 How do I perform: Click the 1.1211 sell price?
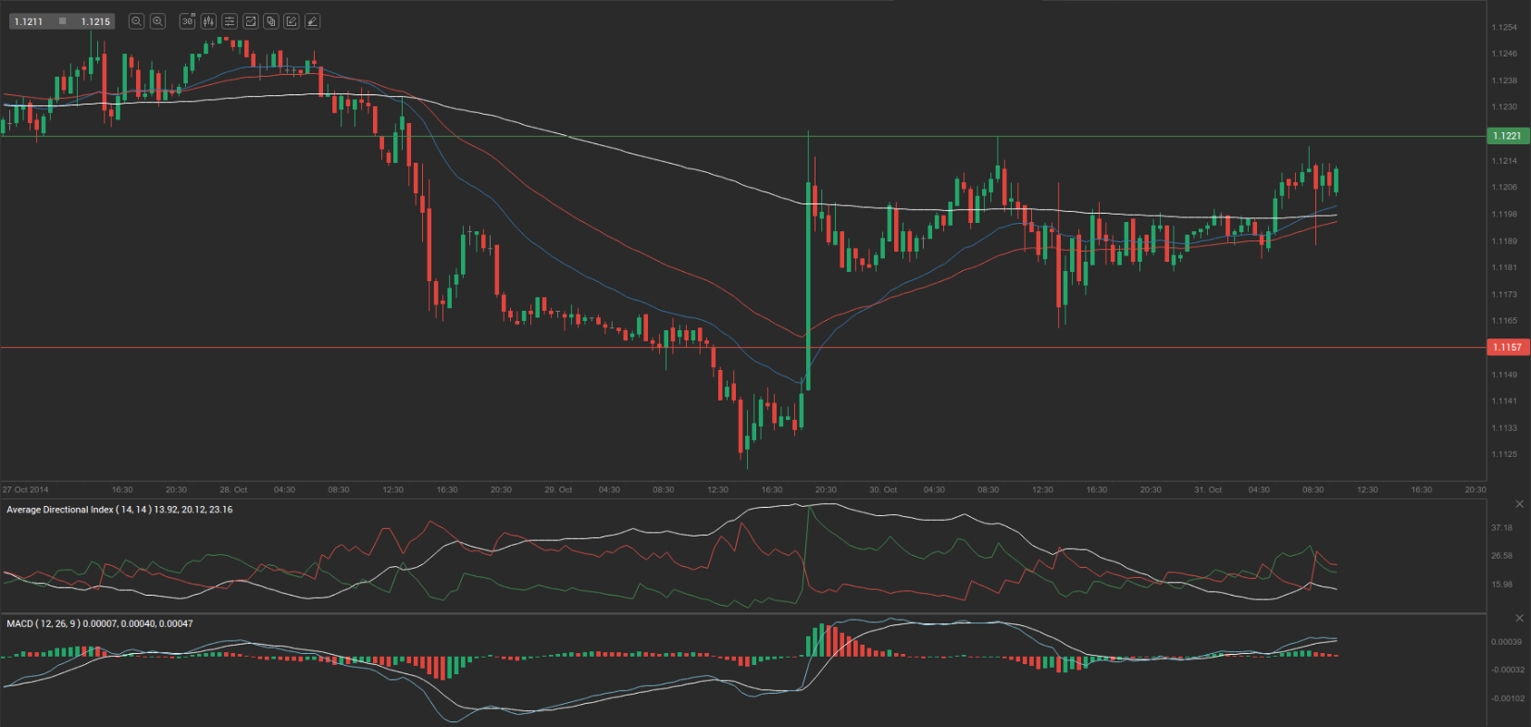(29, 21)
